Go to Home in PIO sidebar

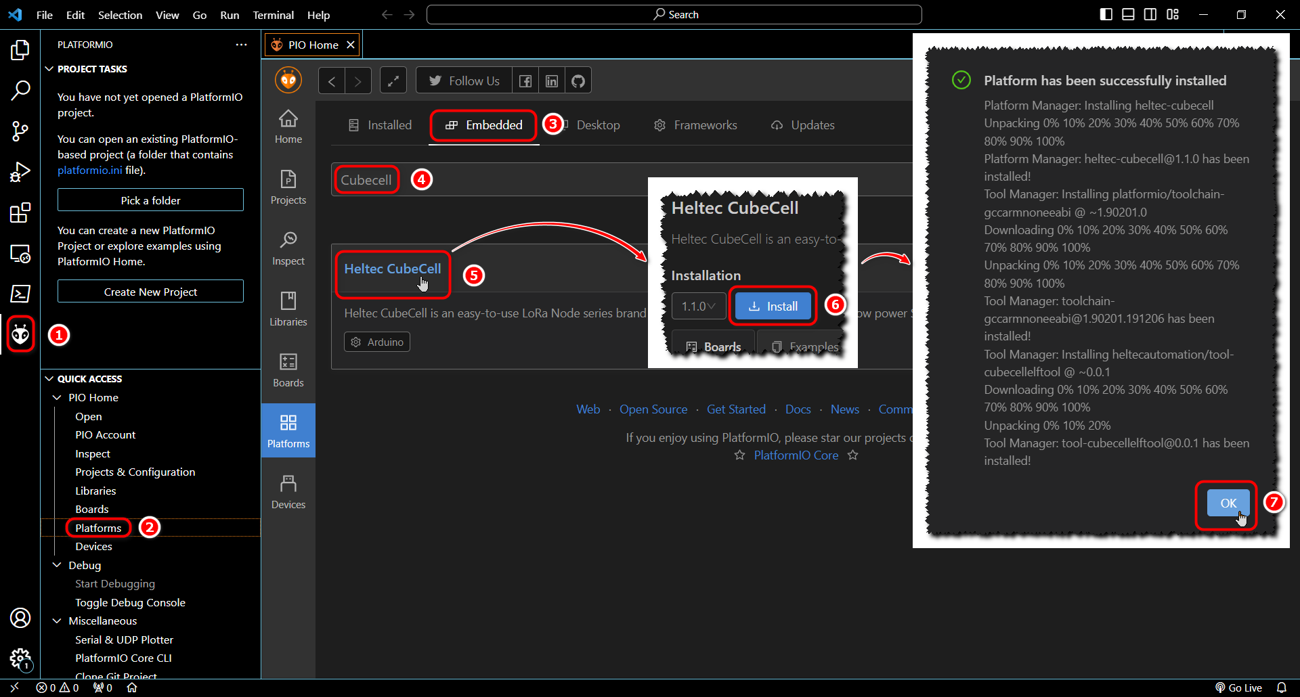[x=288, y=127]
